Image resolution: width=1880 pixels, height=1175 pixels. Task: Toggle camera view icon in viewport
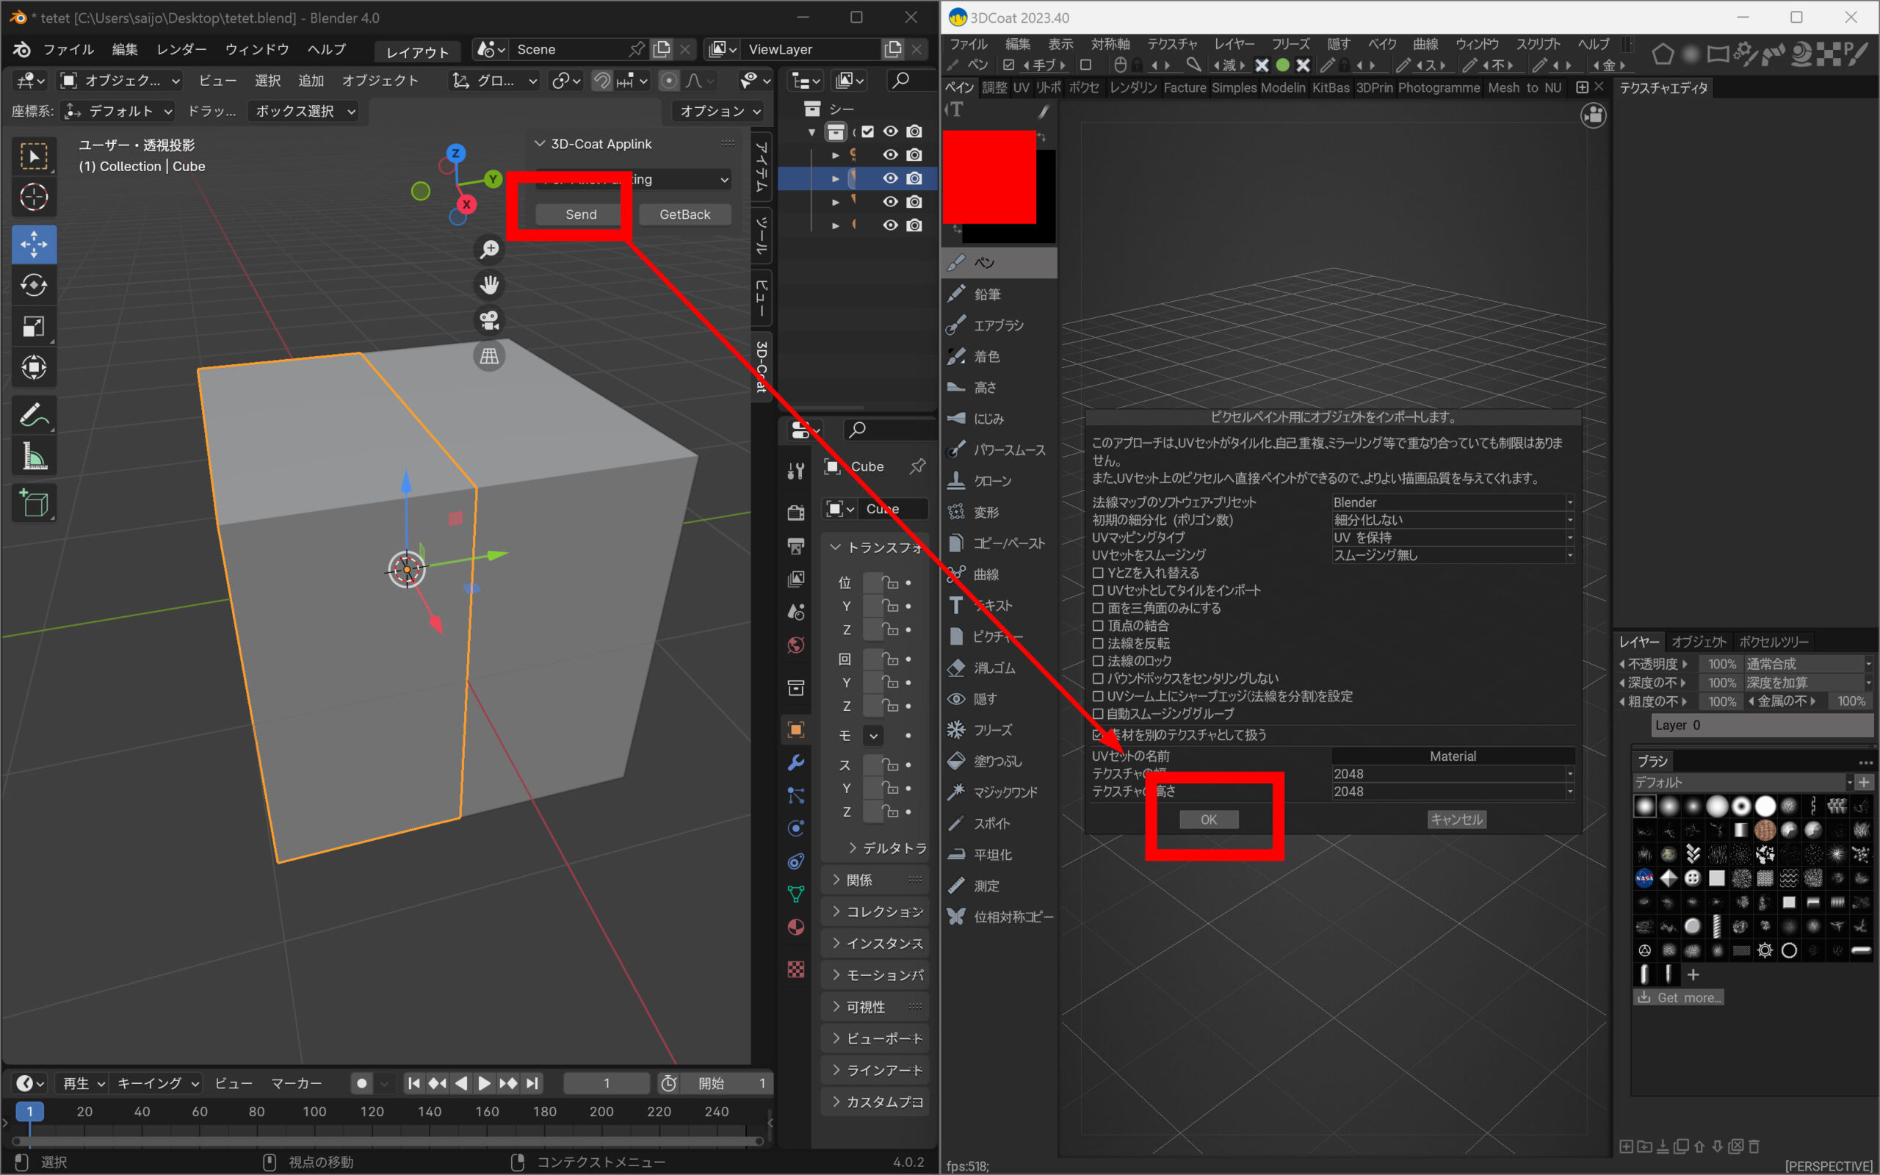click(489, 320)
